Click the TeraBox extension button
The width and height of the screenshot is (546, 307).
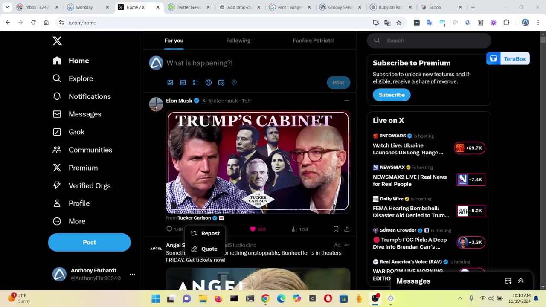(x=508, y=59)
